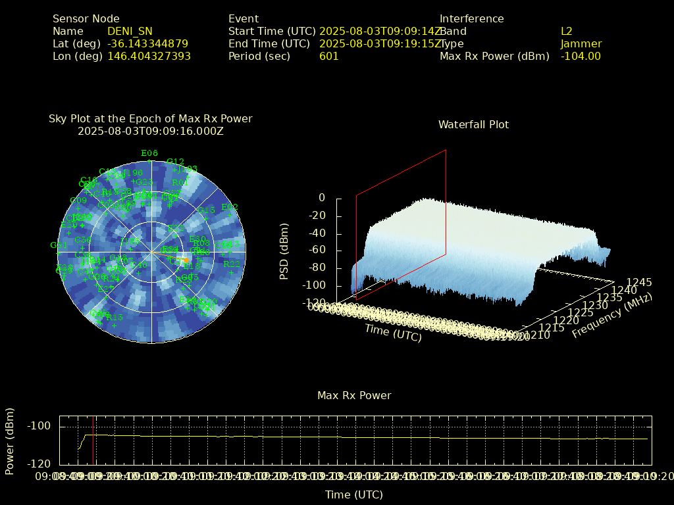Select satellite R15 marker on sky plot
This screenshot has width=674, height=505.
(x=114, y=324)
